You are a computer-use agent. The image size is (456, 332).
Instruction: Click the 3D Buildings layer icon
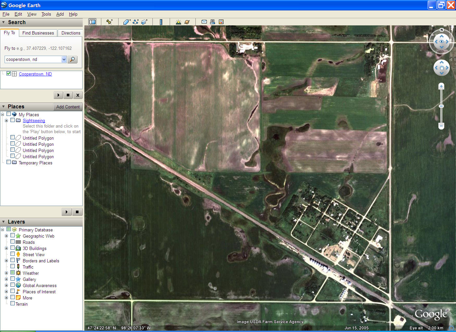click(18, 248)
